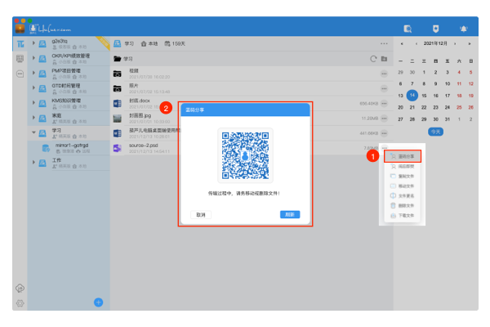The width and height of the screenshot is (490, 327).
Task: Click the blue 刷新 button in dialog
Action: [290, 214]
